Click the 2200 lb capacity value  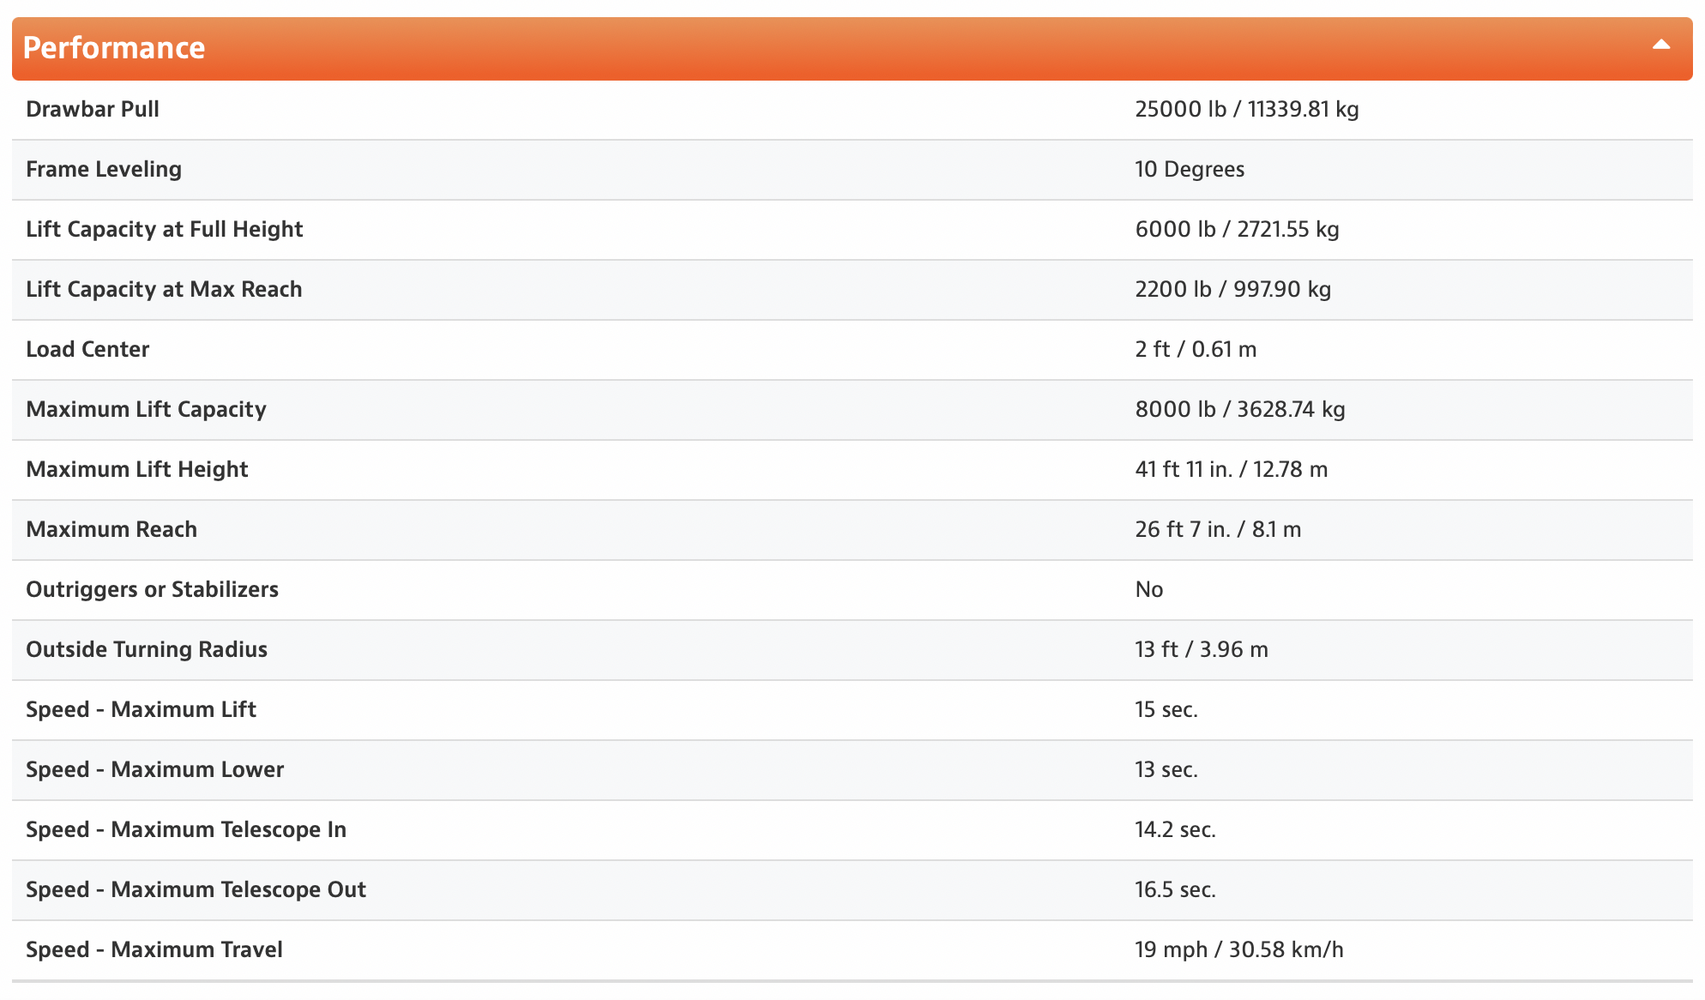point(1232,290)
